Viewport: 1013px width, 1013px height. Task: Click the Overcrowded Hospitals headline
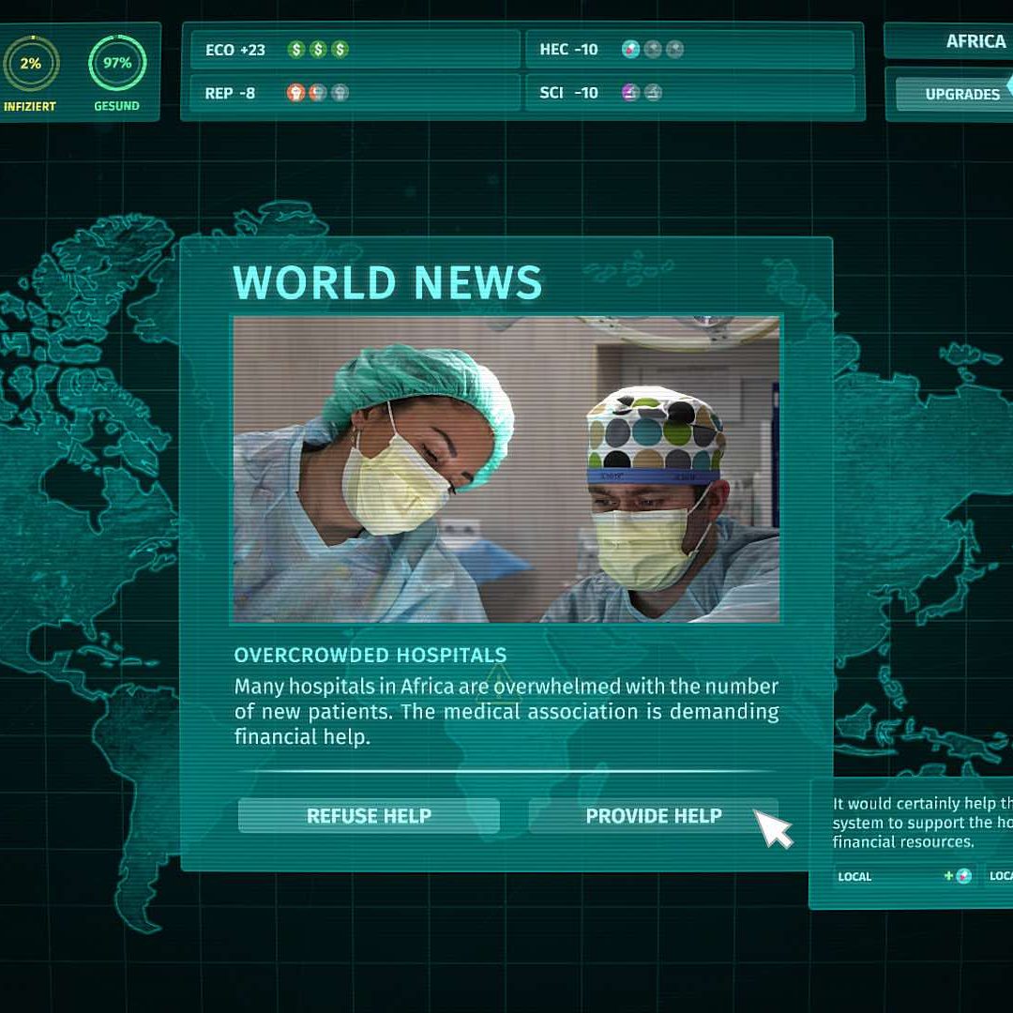click(x=370, y=655)
